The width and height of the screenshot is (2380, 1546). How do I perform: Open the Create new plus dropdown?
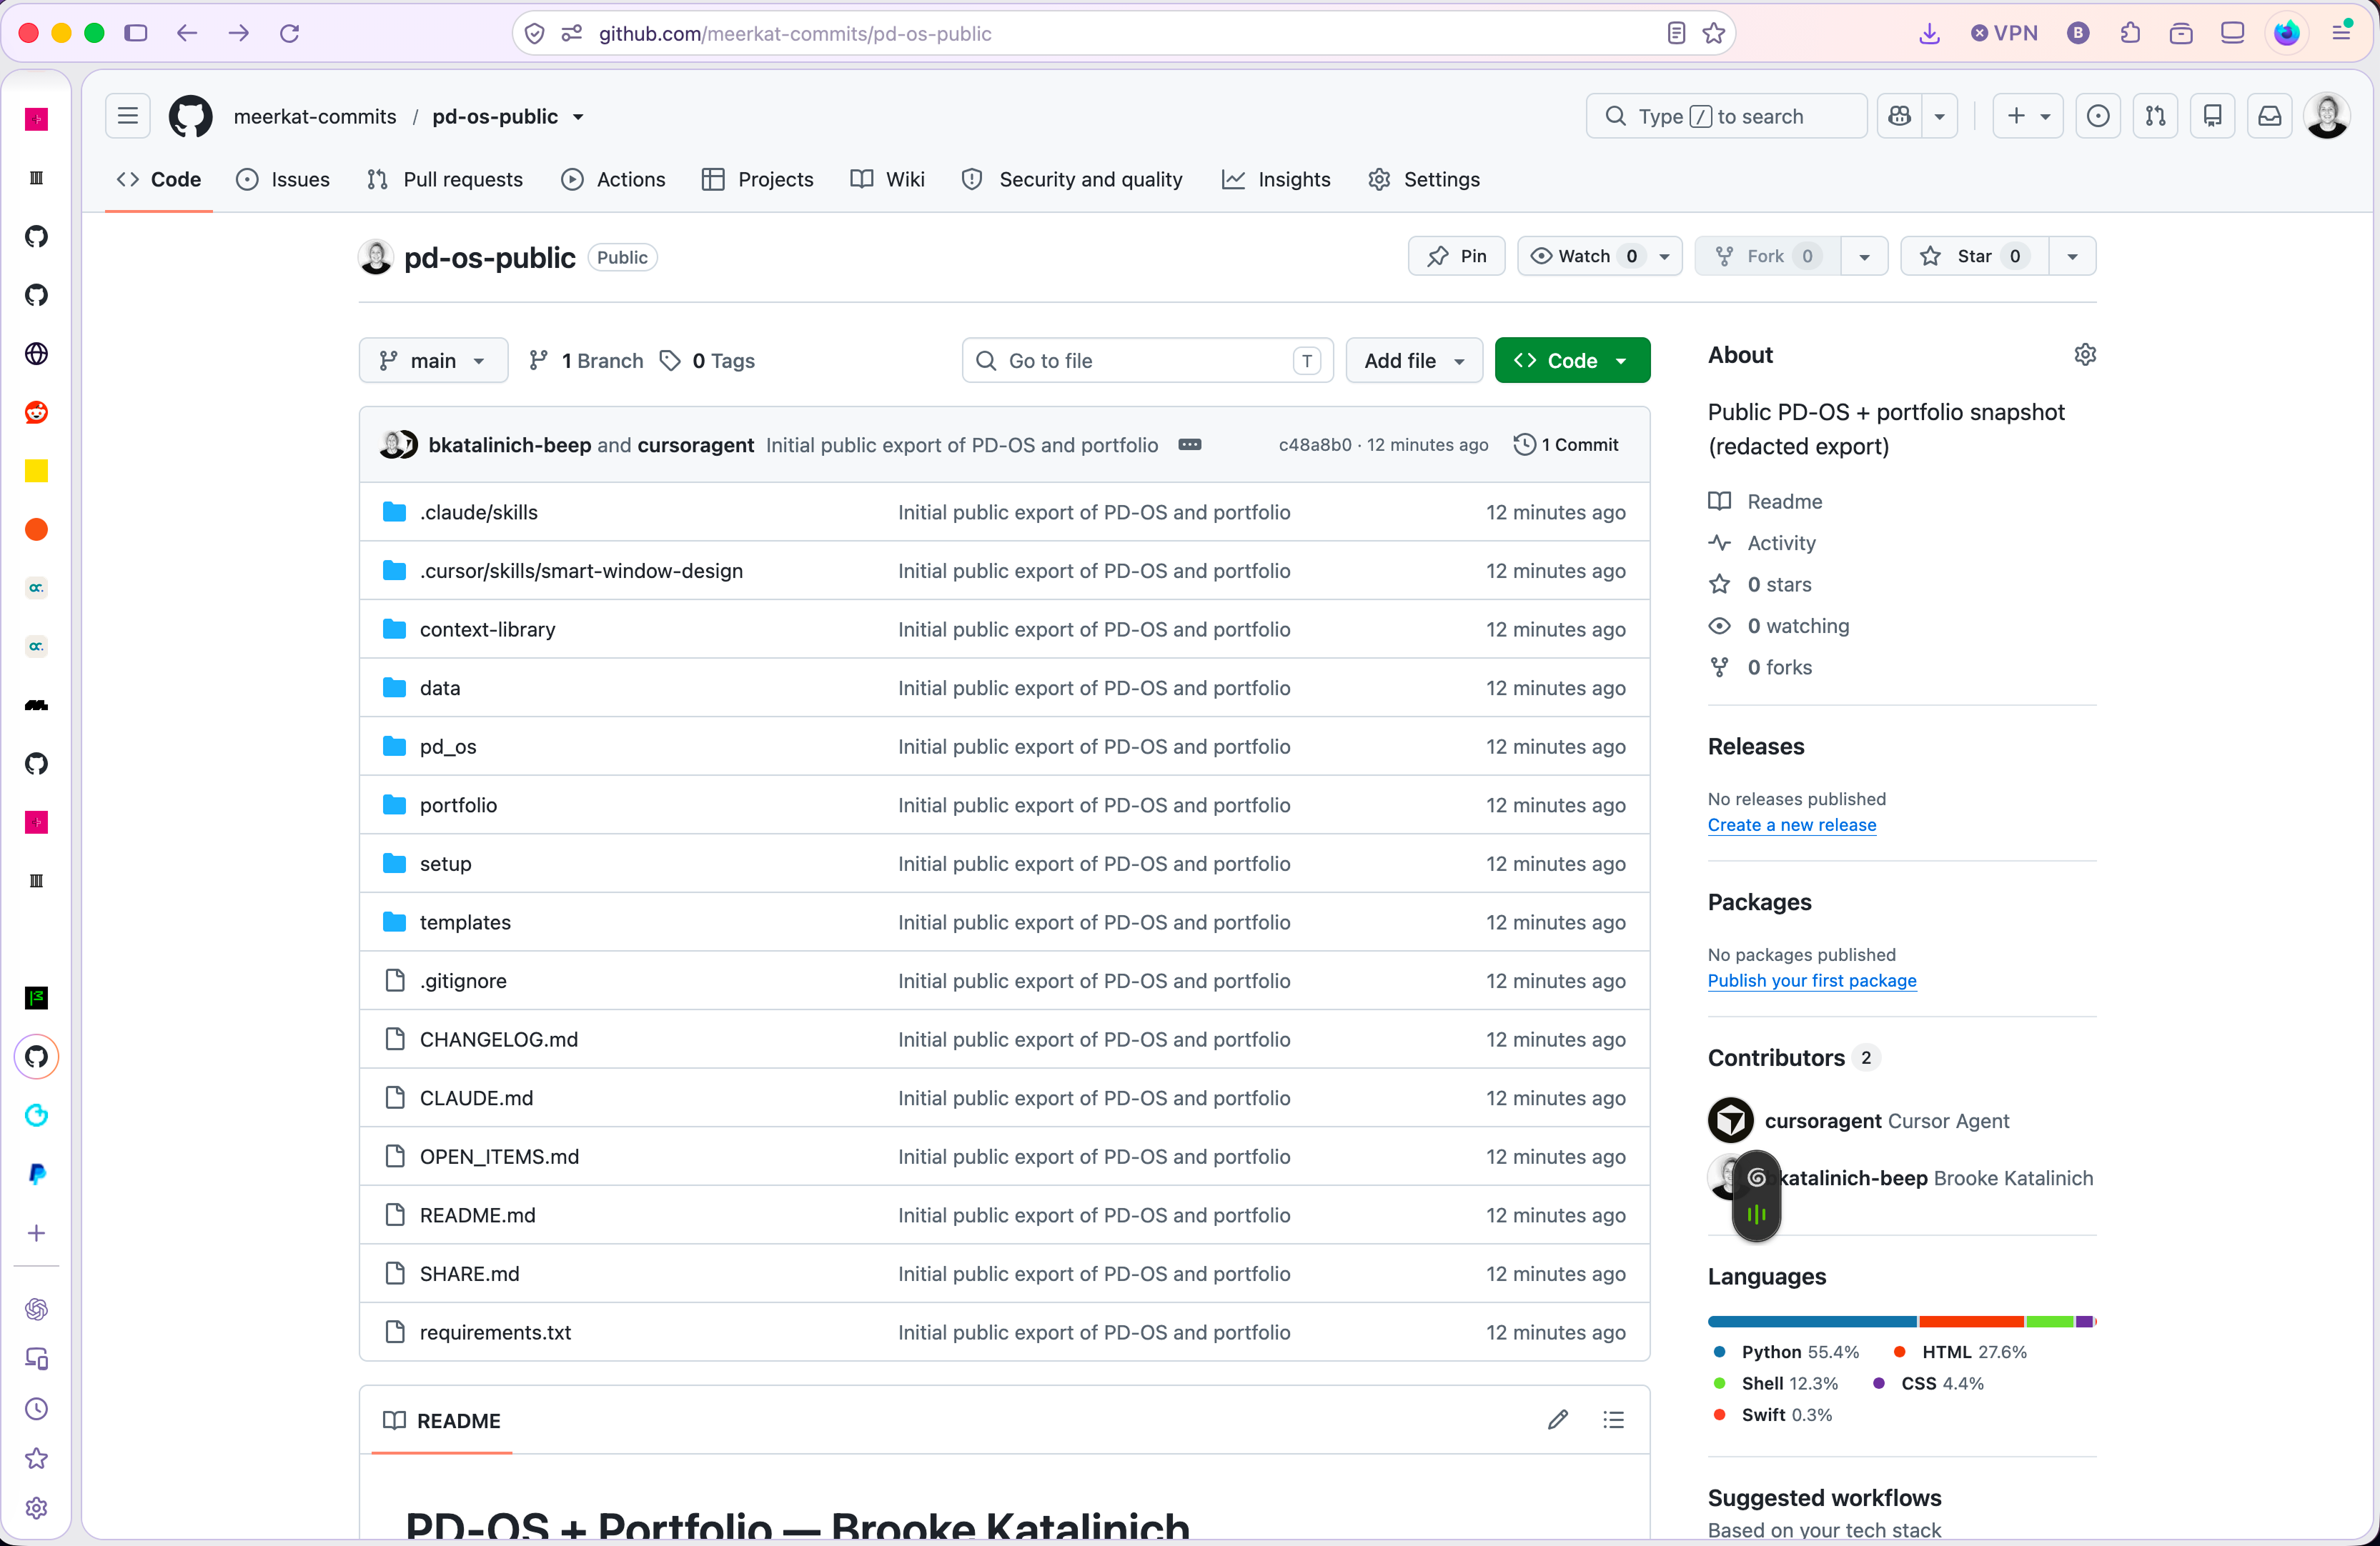[2027, 117]
